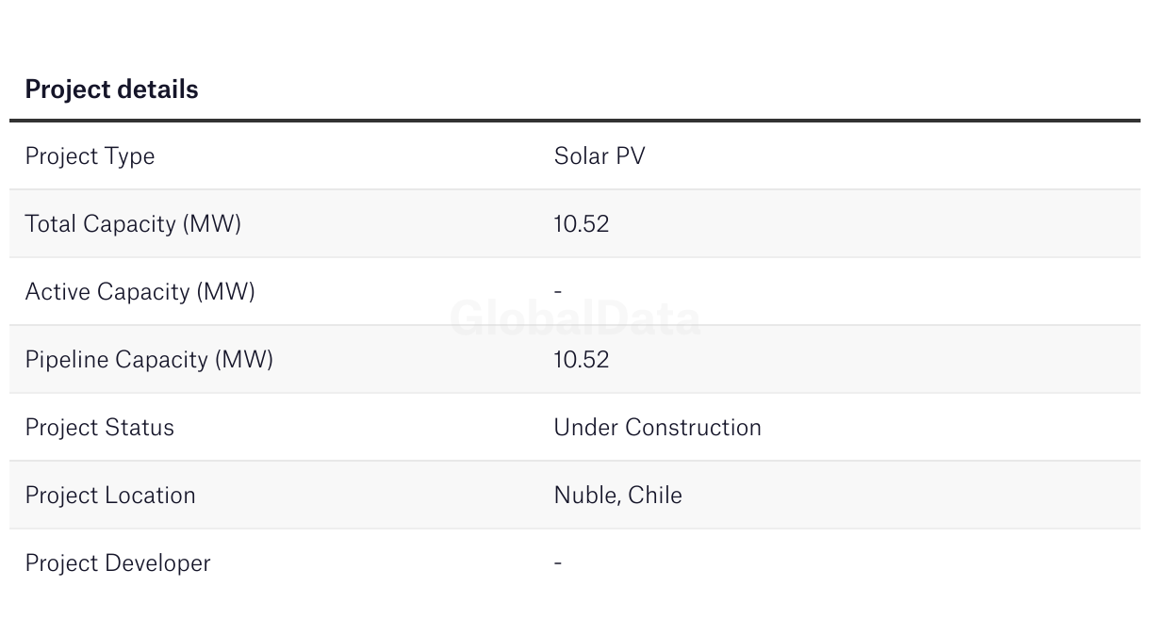Click the Project details heading

pos(111,90)
